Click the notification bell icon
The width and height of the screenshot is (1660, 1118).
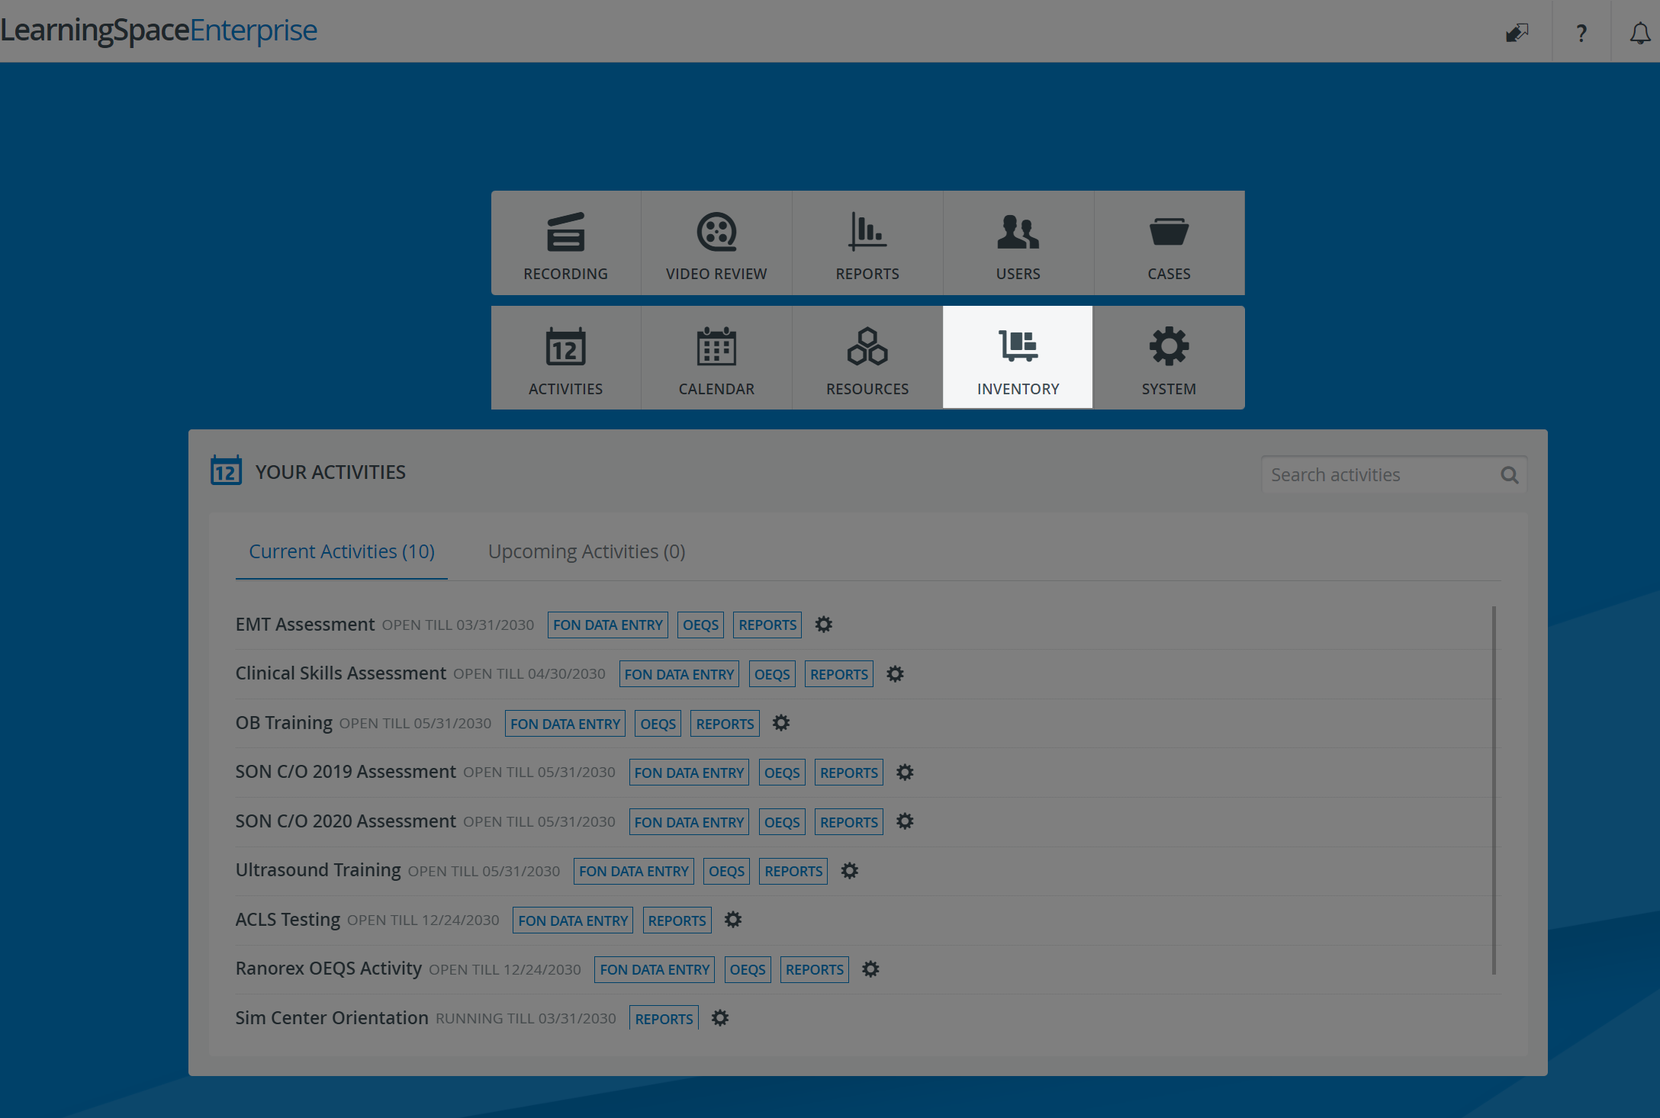point(1640,33)
